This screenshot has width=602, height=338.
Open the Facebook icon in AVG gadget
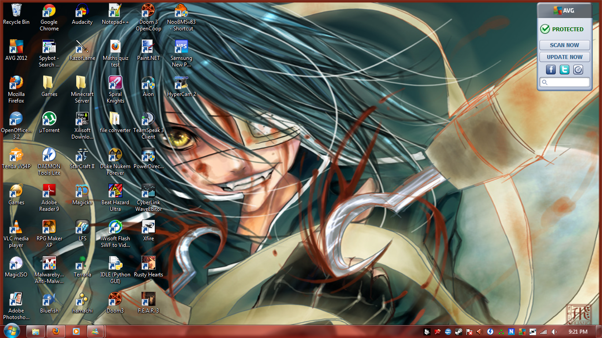(551, 70)
